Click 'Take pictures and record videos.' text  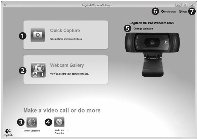pos(66,39)
